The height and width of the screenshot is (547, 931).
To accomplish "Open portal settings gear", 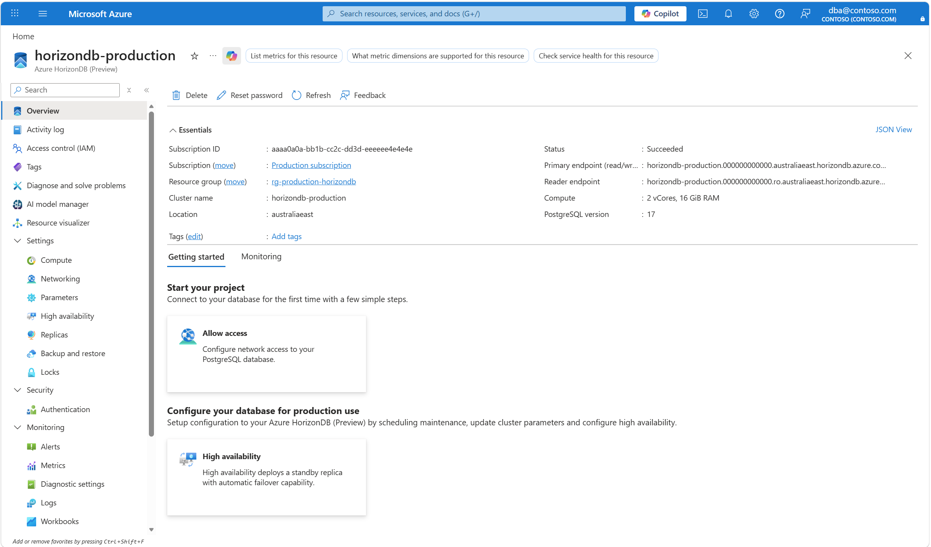I will click(x=754, y=14).
